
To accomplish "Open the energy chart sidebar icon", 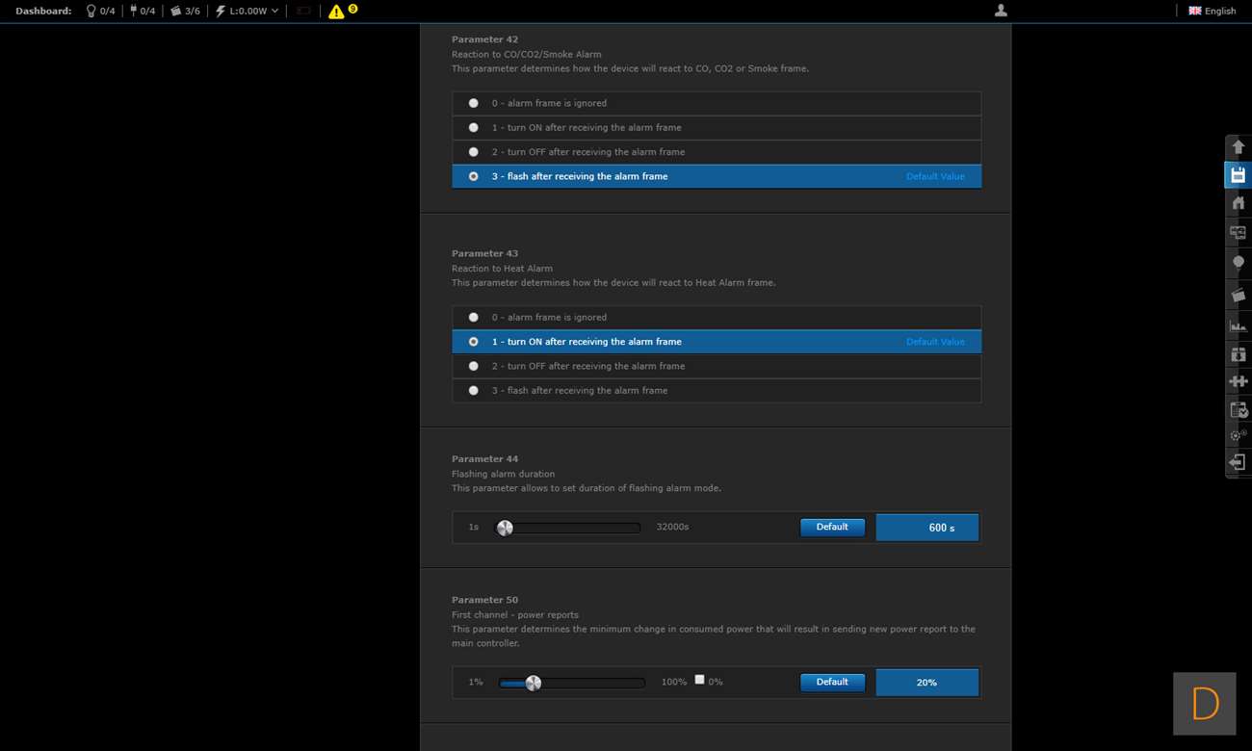I will pos(1238,326).
